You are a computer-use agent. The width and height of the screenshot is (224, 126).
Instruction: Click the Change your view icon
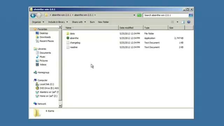click(173, 22)
